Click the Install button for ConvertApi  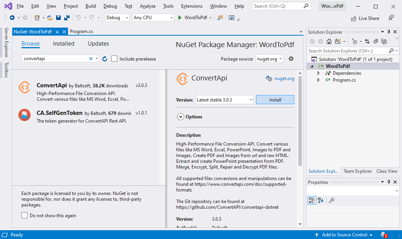coord(275,100)
